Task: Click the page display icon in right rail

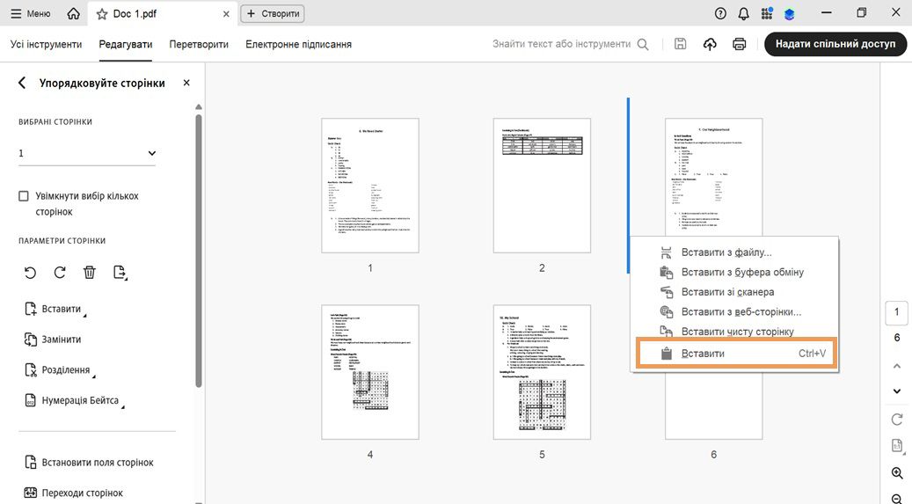Action: tap(897, 446)
